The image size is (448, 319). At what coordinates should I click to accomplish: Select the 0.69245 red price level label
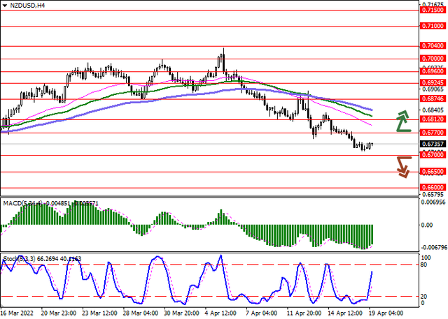[x=433, y=83]
